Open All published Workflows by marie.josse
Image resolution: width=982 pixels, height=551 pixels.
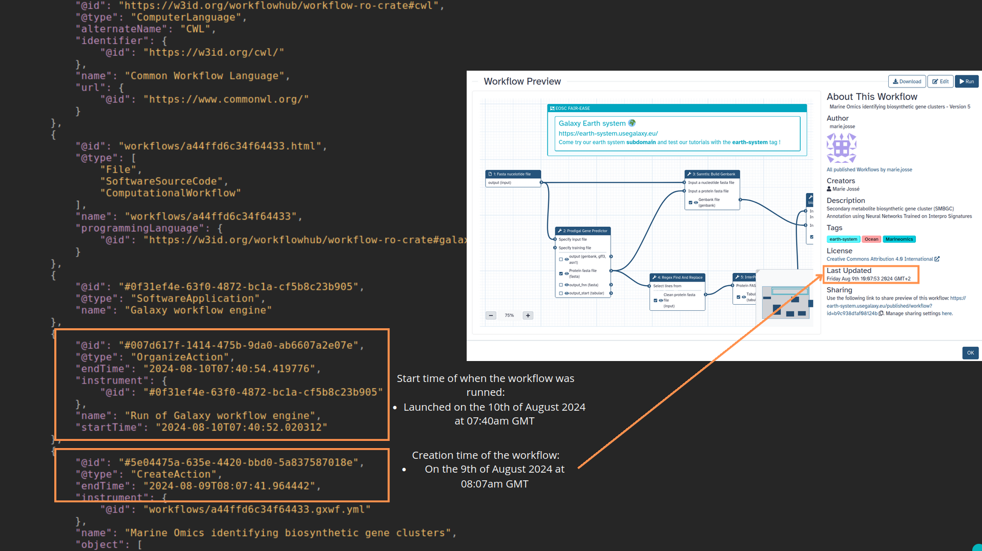point(869,169)
